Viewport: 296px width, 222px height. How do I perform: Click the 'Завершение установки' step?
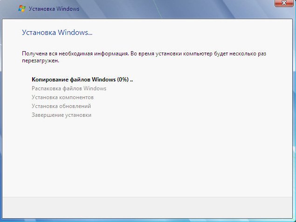pos(62,115)
